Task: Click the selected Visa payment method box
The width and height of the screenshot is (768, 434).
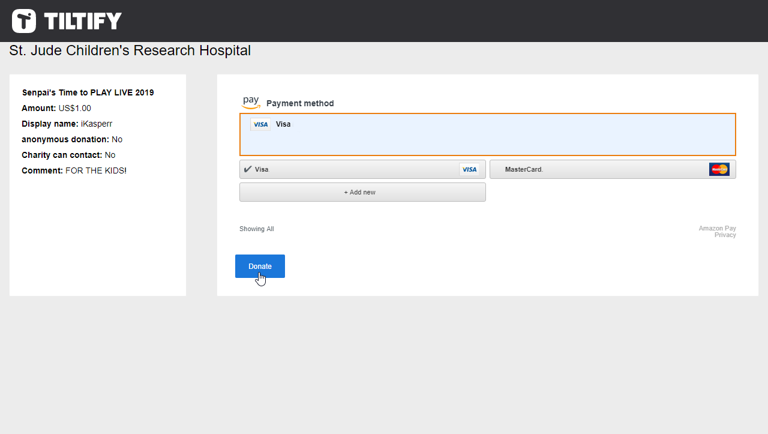Action: (x=488, y=134)
